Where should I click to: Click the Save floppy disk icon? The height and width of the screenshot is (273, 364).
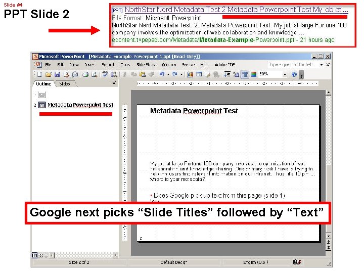tap(57, 74)
